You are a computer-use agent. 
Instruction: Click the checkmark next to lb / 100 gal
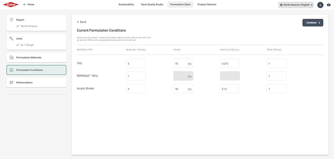click(18, 45)
